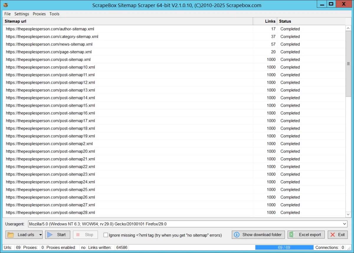Select the page-sitemap.xml row
354x253 pixels.
click(x=174, y=52)
